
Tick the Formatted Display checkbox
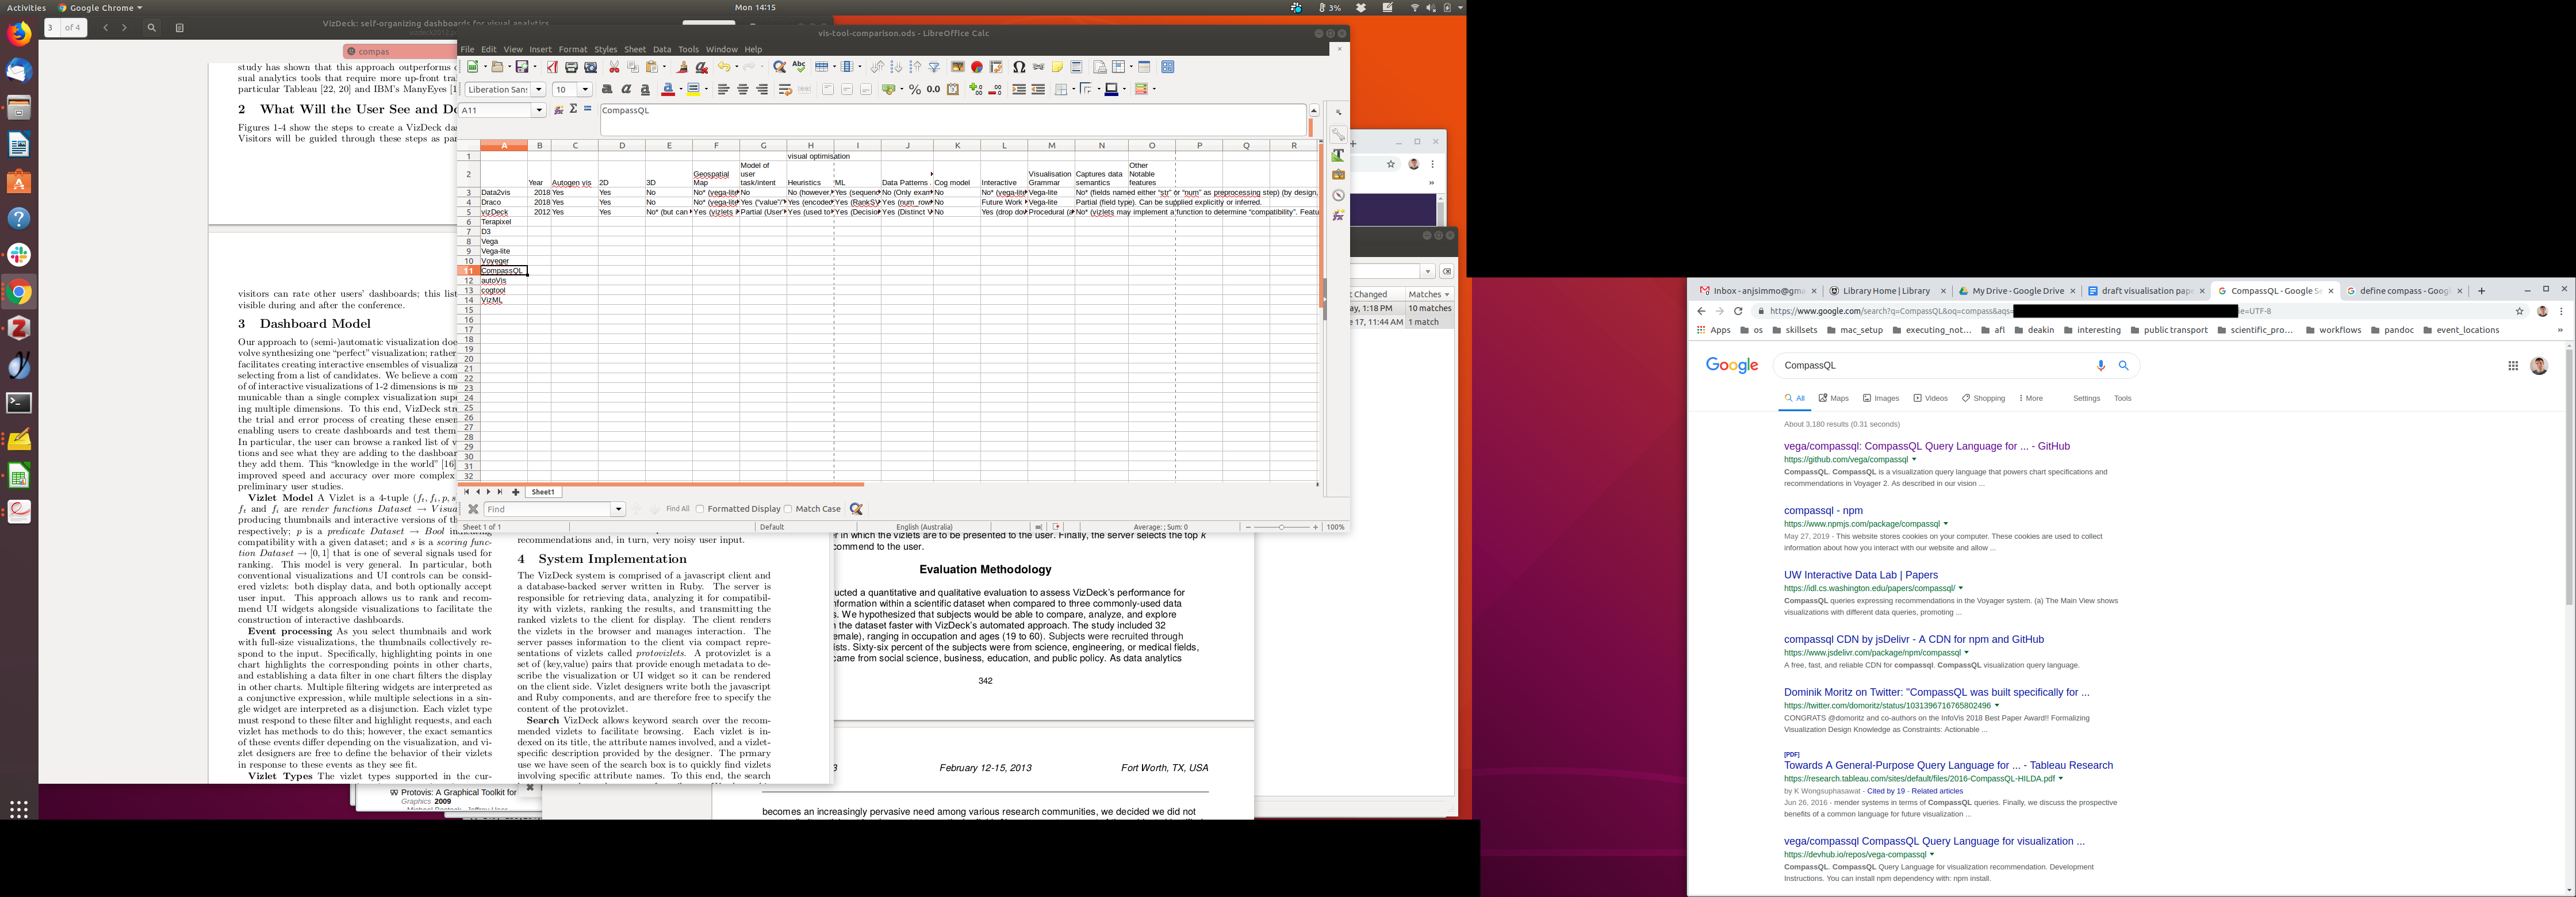[700, 509]
